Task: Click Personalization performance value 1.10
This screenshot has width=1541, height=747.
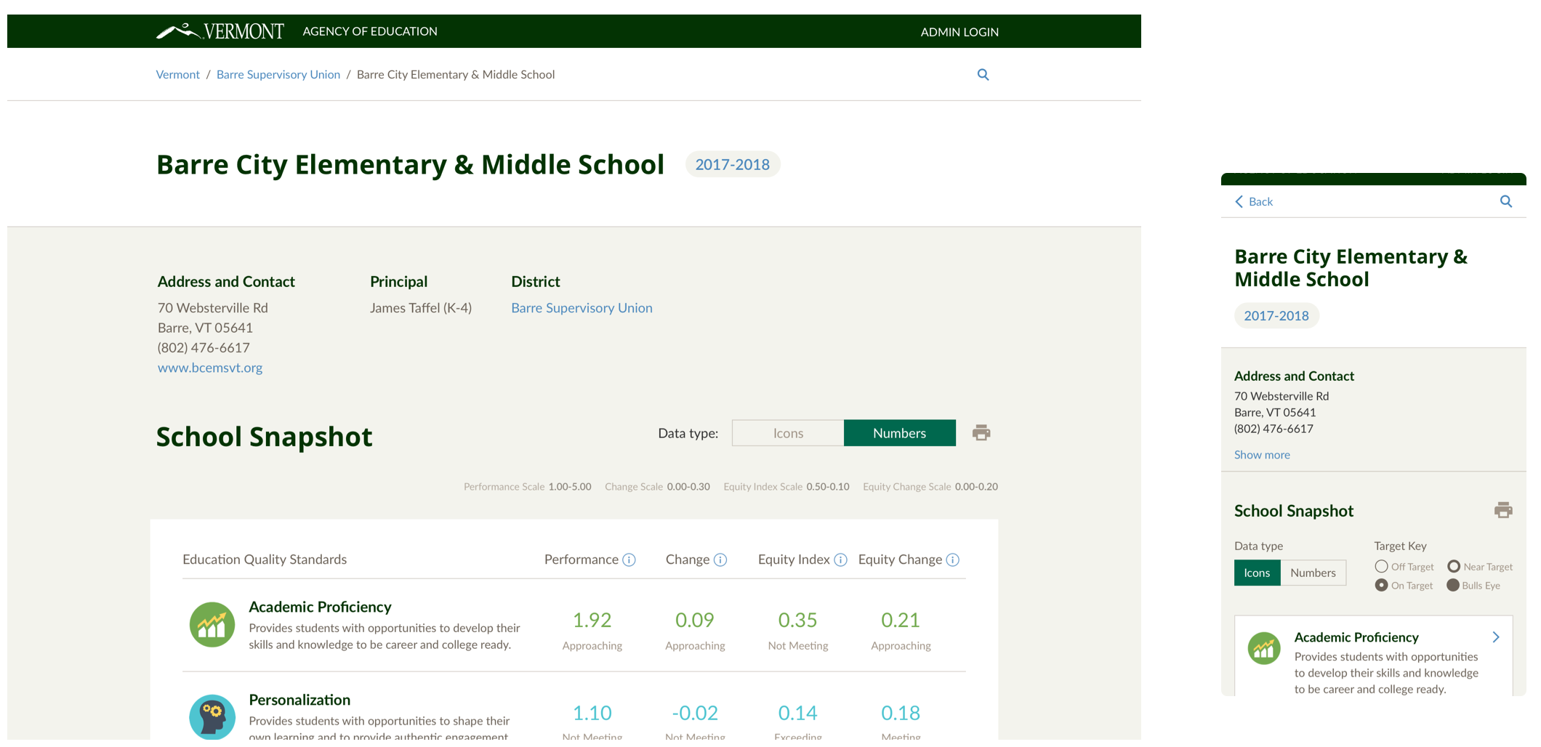Action: (592, 713)
